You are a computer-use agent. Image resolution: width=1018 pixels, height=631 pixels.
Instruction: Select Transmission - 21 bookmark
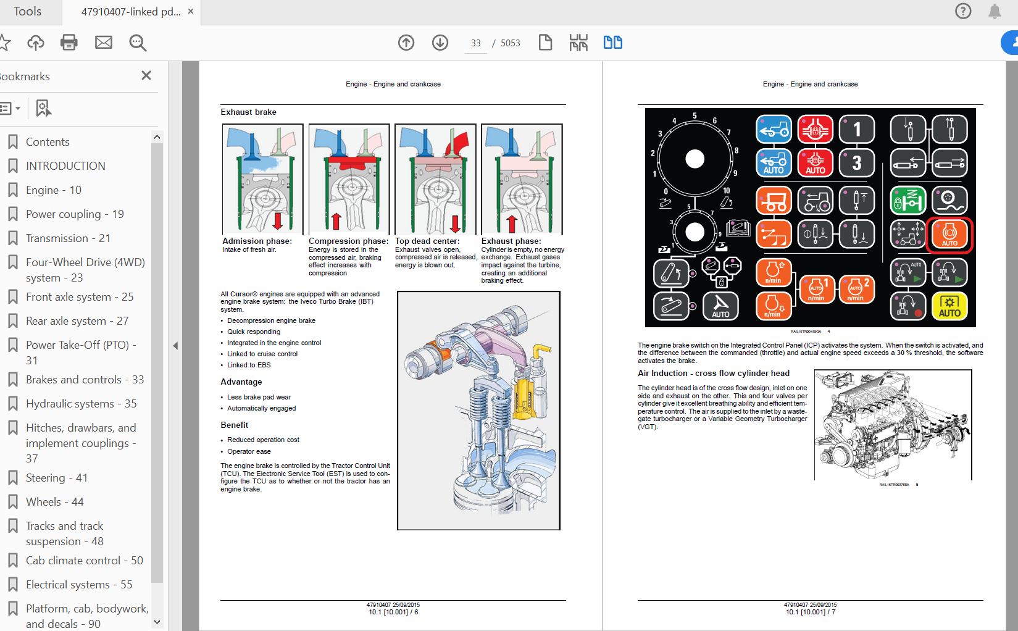pyautogui.click(x=68, y=238)
